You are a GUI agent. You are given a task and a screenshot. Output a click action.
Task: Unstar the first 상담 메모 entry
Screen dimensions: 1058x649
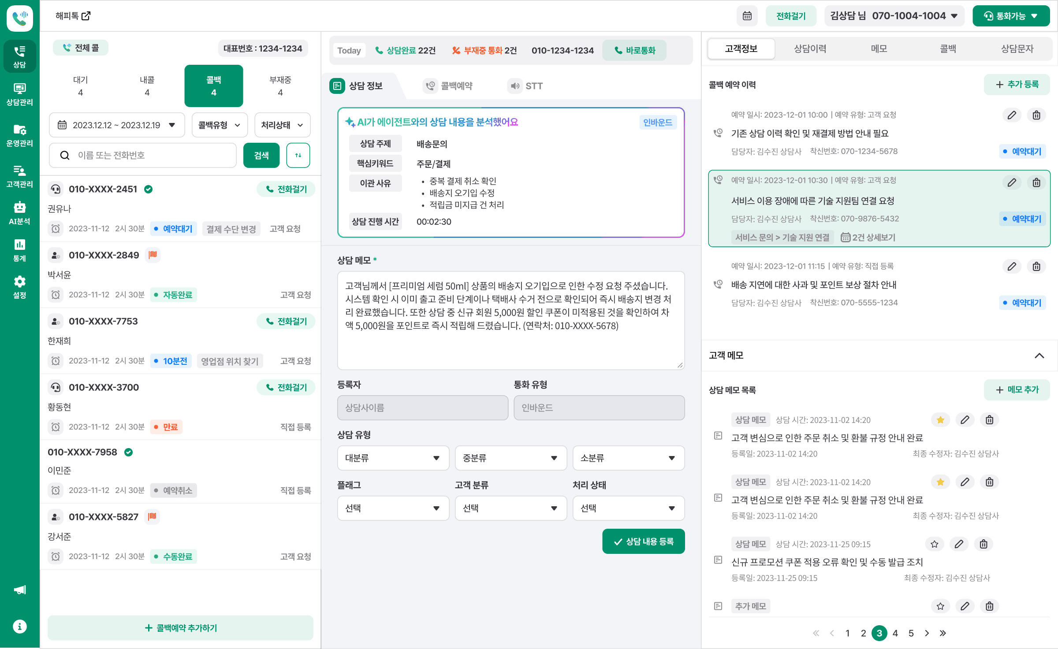[940, 420]
